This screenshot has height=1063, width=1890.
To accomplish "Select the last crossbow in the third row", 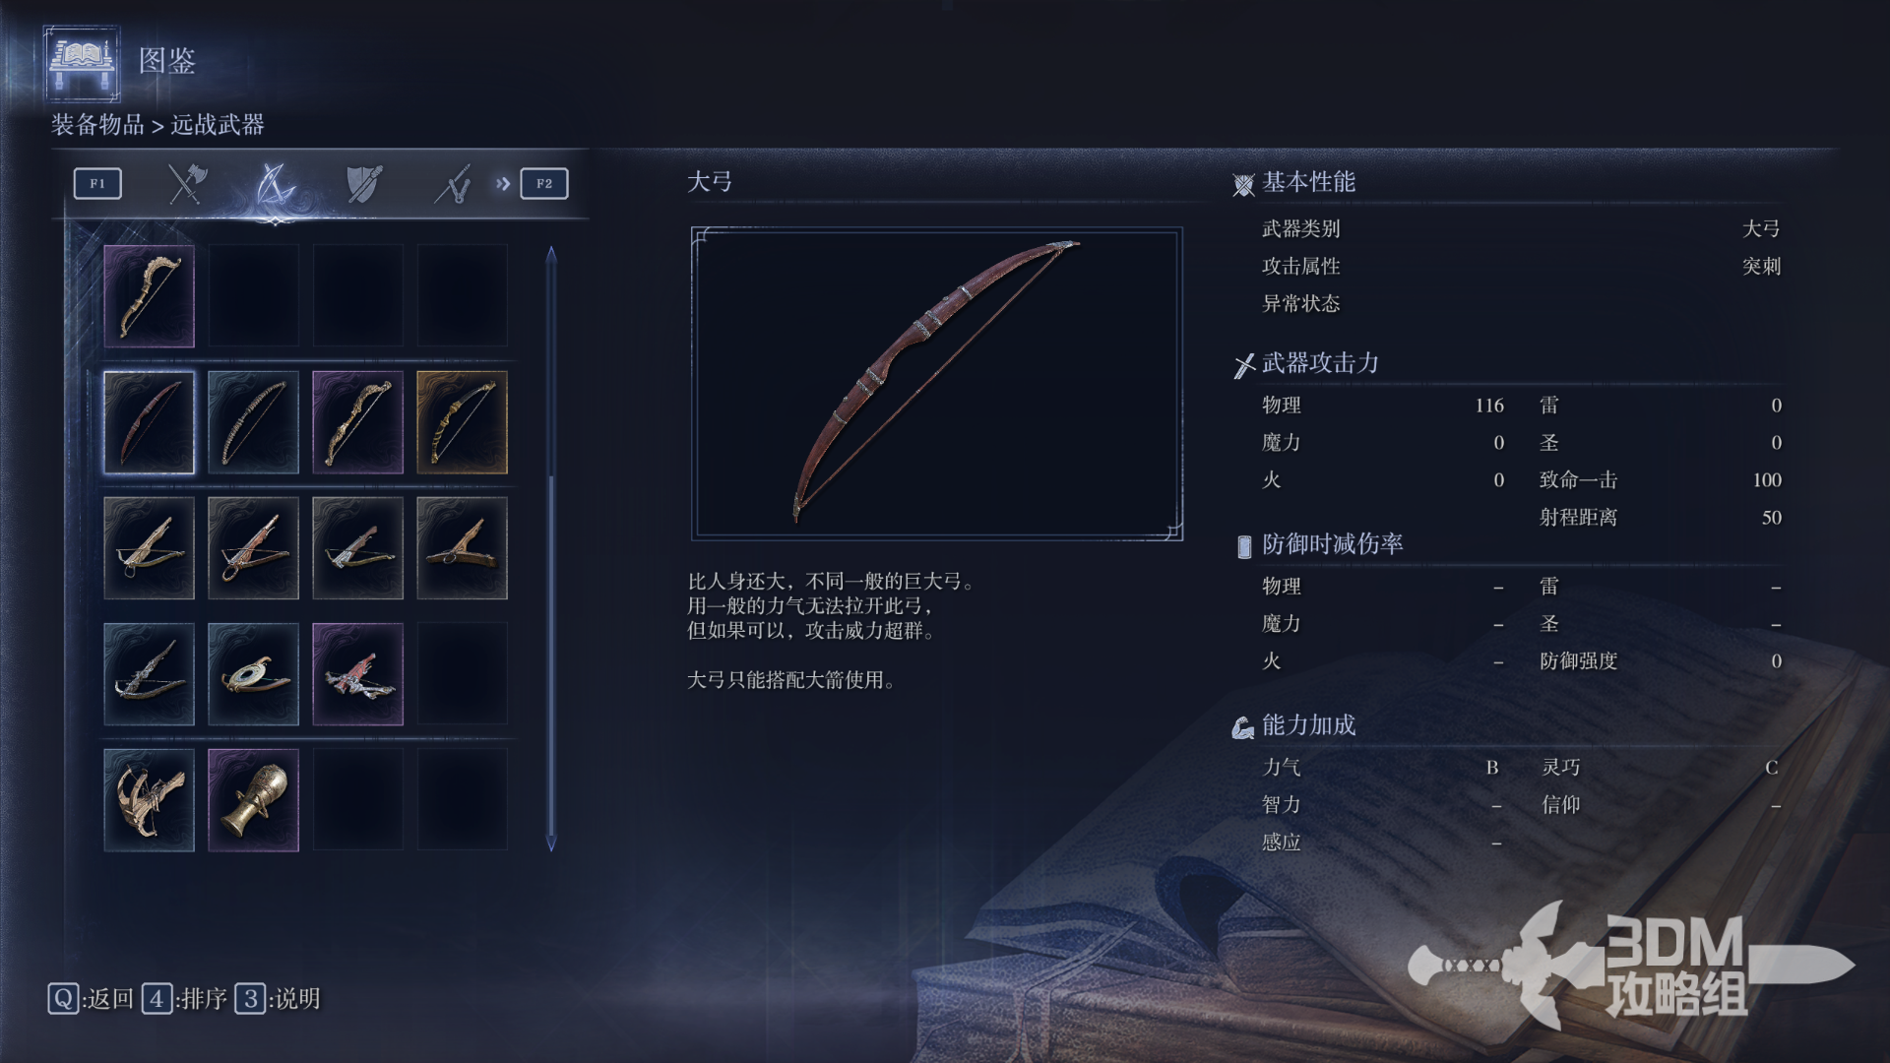I will tap(463, 548).
